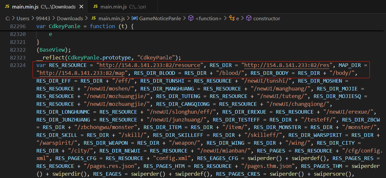Follow the 154.8.141.233:82/resource URL link
386x178 pixels.
[x=152, y=65]
